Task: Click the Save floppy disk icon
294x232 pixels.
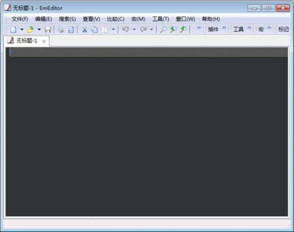Action: point(48,29)
